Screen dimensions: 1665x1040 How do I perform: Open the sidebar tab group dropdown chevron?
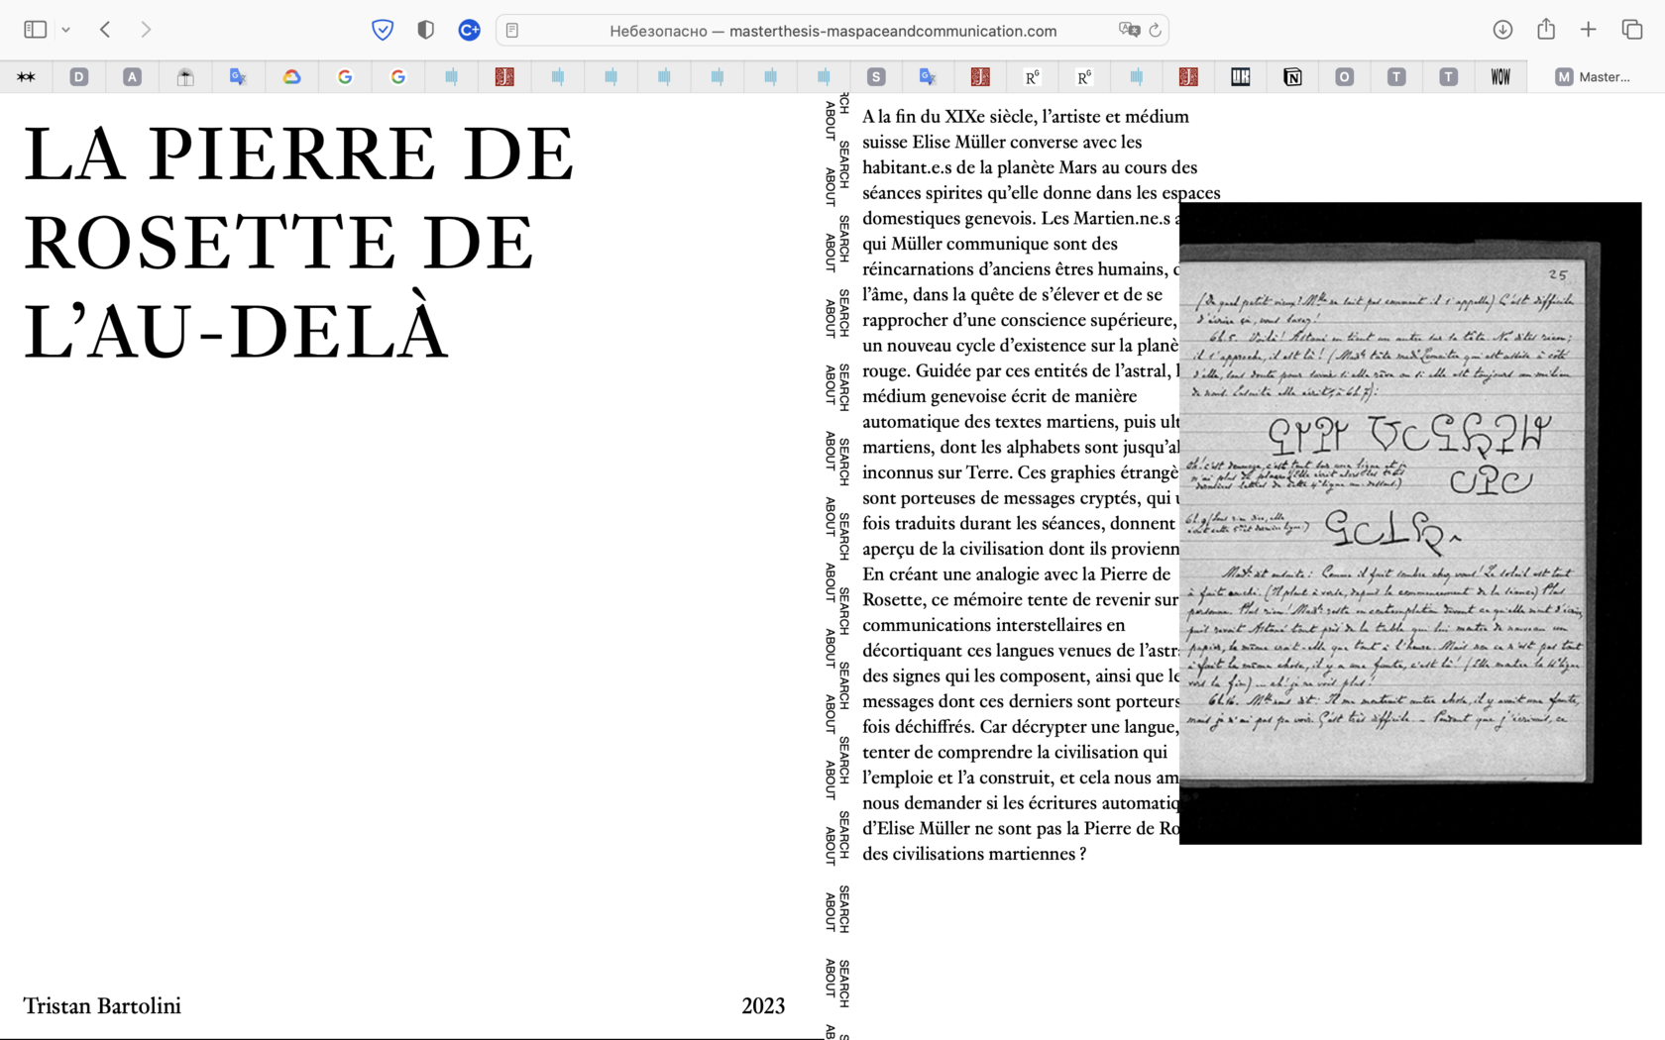65,30
